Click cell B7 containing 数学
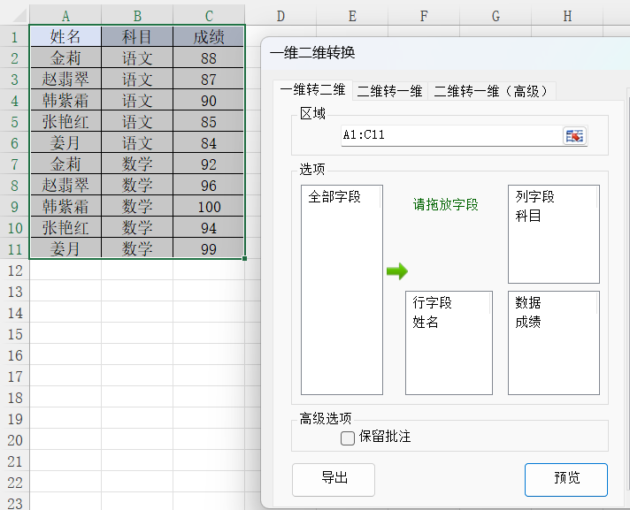This screenshot has width=630, height=510. pyautogui.click(x=137, y=164)
